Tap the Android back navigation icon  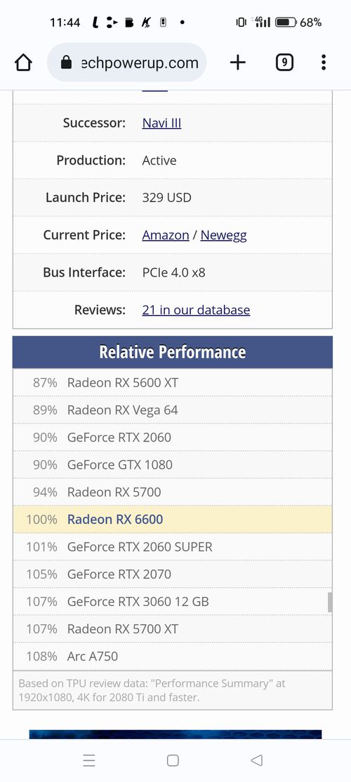256,760
